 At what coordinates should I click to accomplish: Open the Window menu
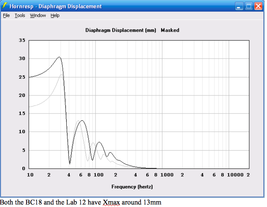pyautogui.click(x=38, y=16)
